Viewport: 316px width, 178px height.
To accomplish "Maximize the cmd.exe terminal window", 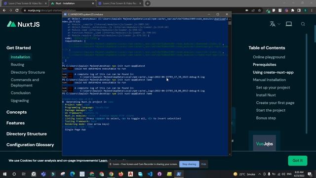I will (x=218, y=14).
